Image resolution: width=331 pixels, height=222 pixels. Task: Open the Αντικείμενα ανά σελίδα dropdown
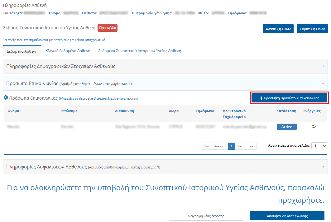point(319,146)
